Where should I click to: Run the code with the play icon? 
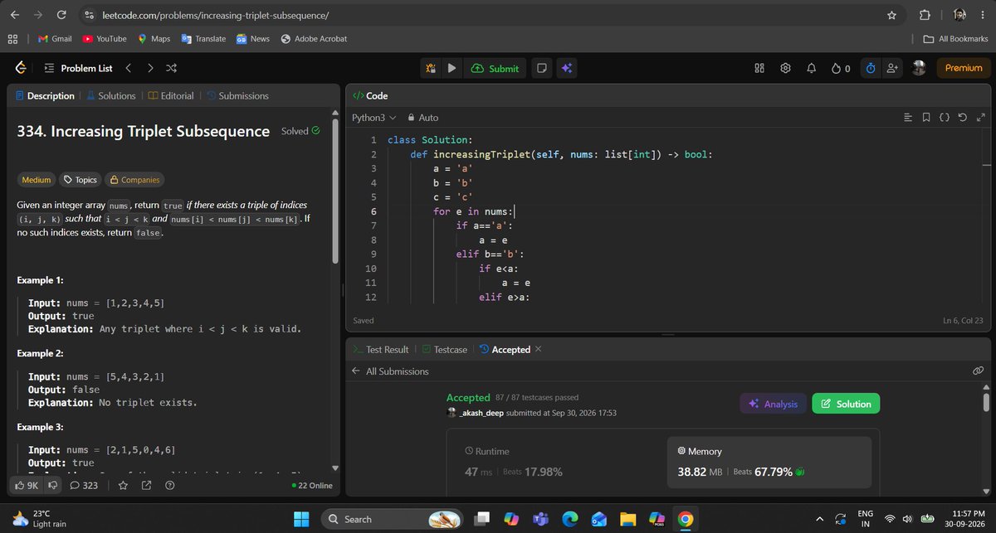pyautogui.click(x=451, y=69)
